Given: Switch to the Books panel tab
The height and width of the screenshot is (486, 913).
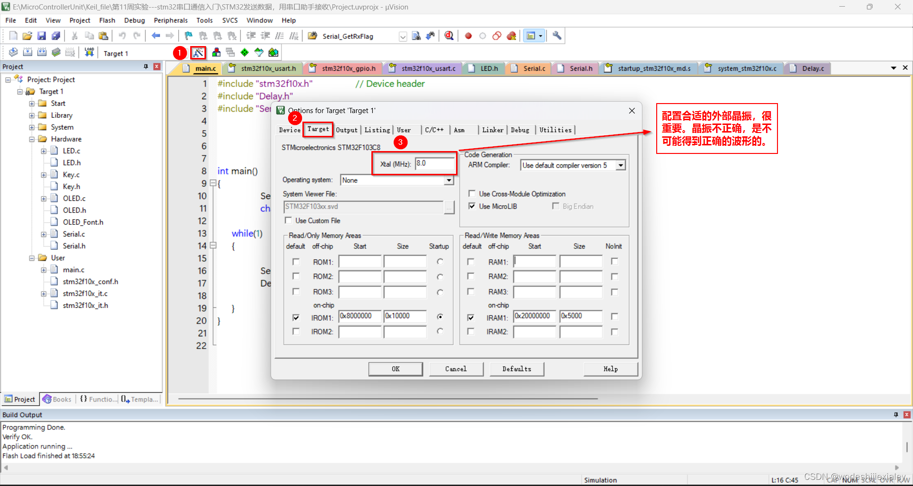Looking at the screenshot, I should 57,399.
